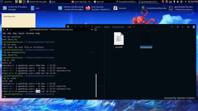
Task: Click the yellow notes icon in top panel
Action: (x=20, y=2)
